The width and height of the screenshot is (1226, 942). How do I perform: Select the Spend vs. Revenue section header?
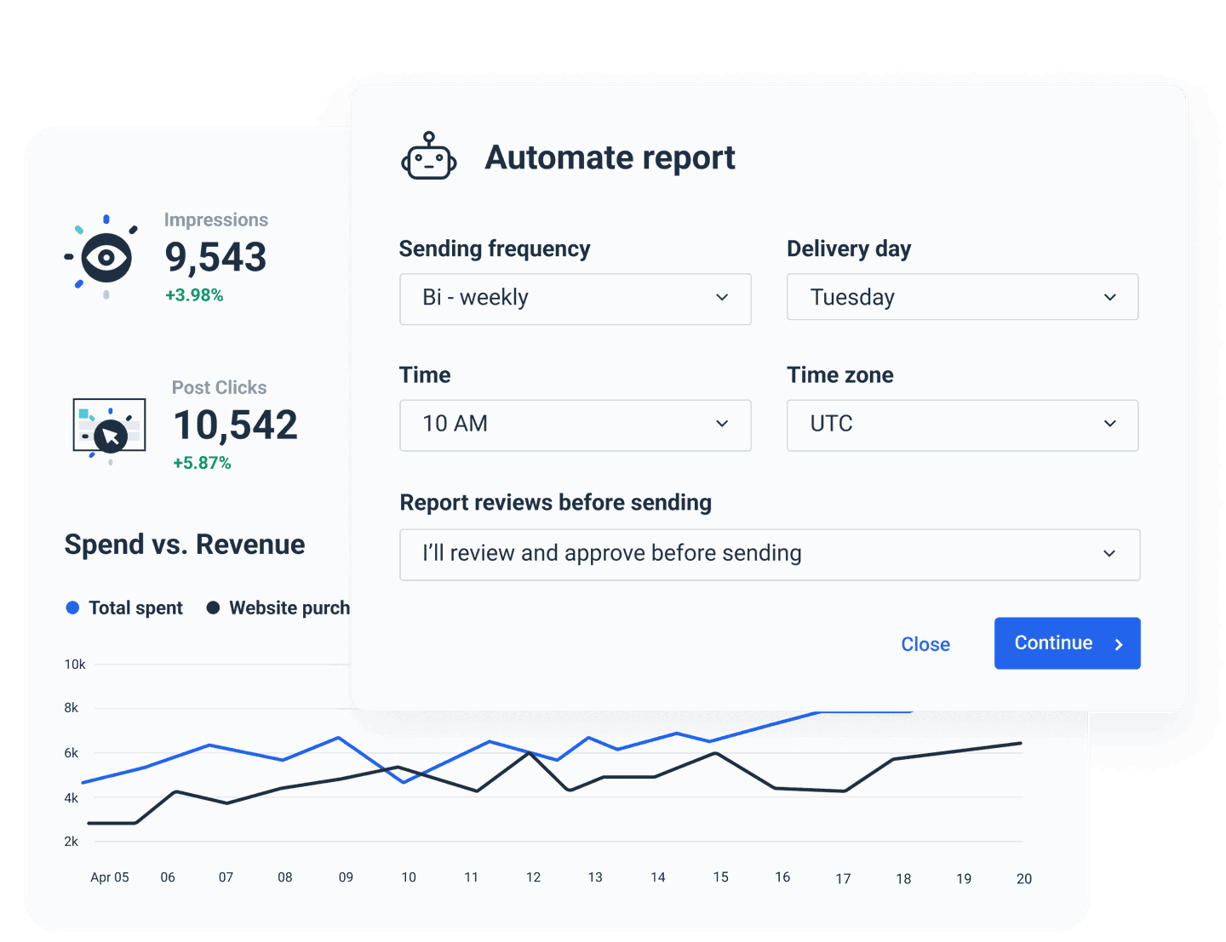click(184, 544)
